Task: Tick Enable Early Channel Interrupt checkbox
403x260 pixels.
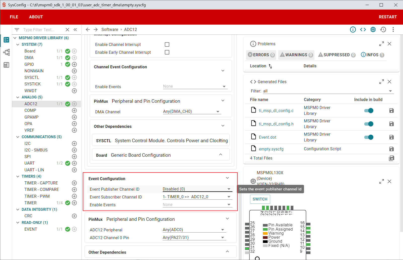Action: (x=167, y=52)
